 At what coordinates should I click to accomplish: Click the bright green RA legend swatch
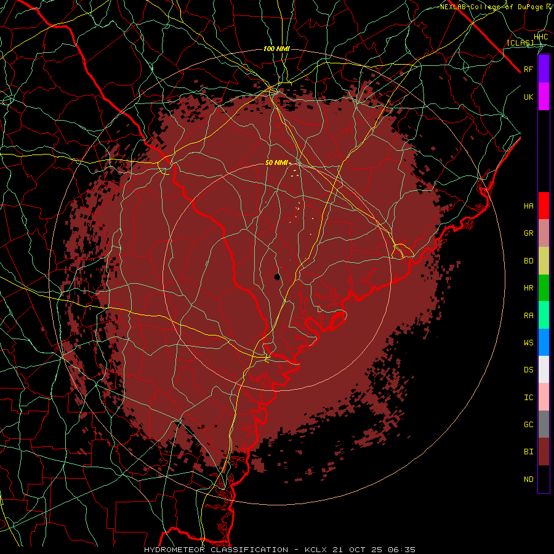[x=544, y=315]
